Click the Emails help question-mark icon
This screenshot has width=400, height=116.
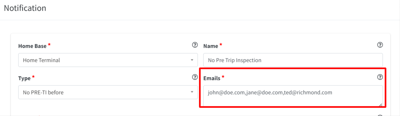click(380, 77)
